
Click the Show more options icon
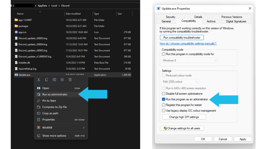[39, 136]
